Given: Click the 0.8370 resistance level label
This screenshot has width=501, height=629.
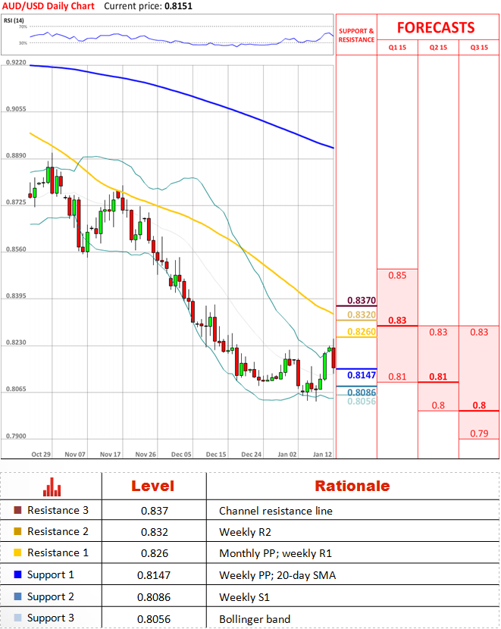Looking at the screenshot, I should click(x=362, y=300).
